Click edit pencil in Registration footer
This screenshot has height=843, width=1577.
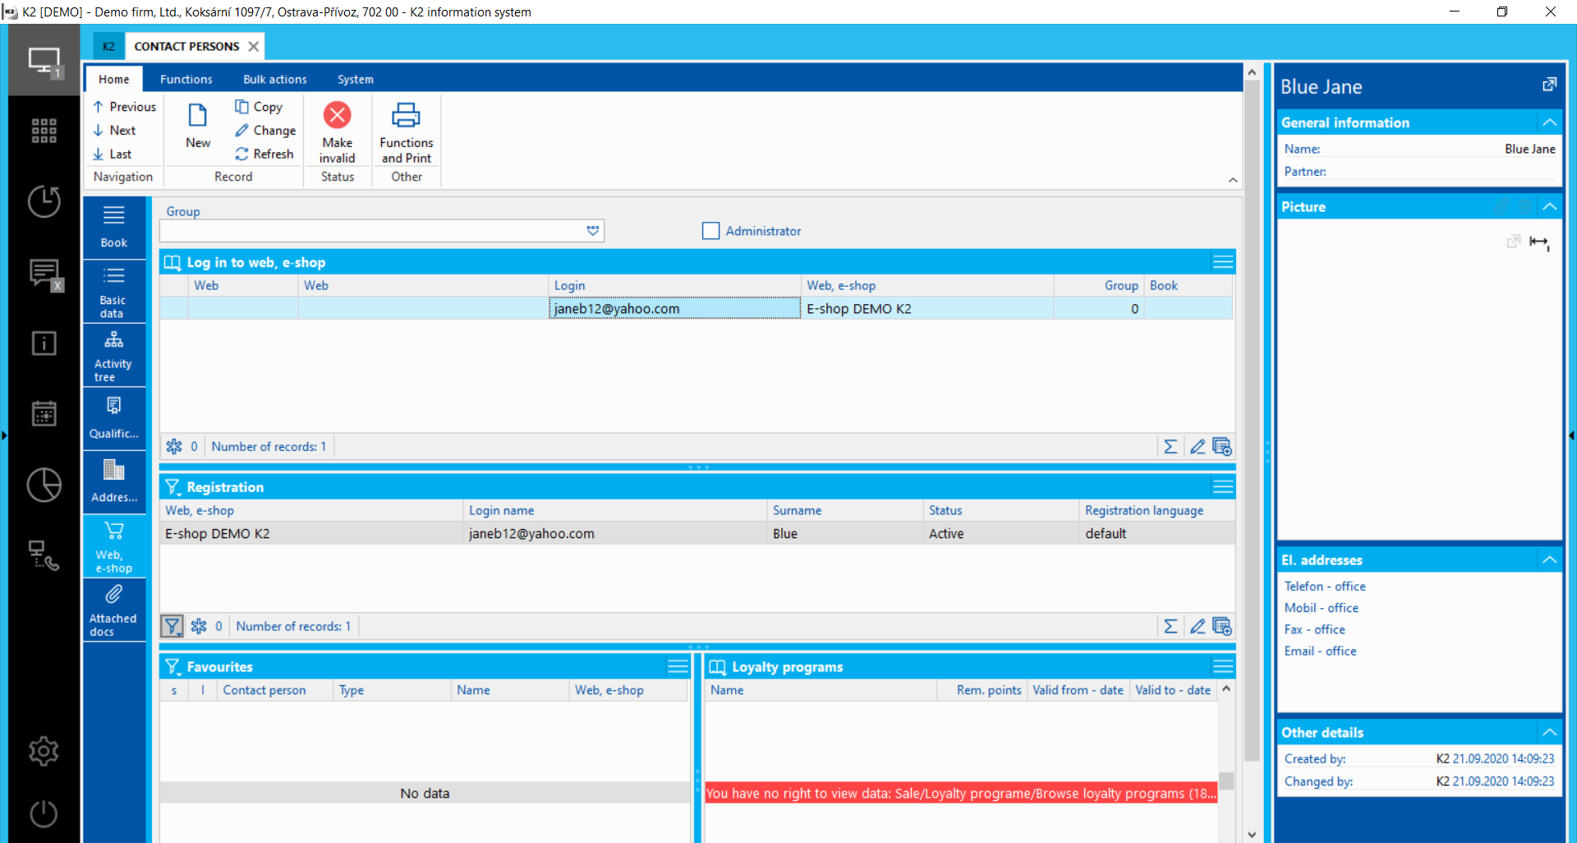1198,627
